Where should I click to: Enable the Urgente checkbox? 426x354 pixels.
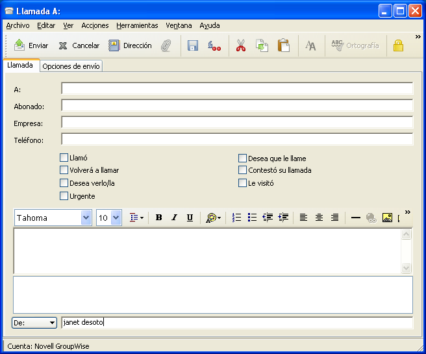[64, 196]
